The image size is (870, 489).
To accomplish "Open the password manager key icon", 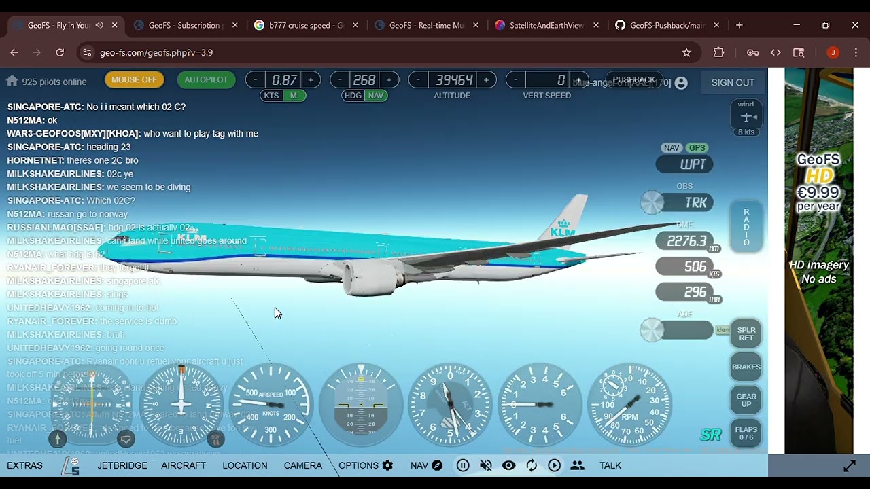I will (x=752, y=52).
